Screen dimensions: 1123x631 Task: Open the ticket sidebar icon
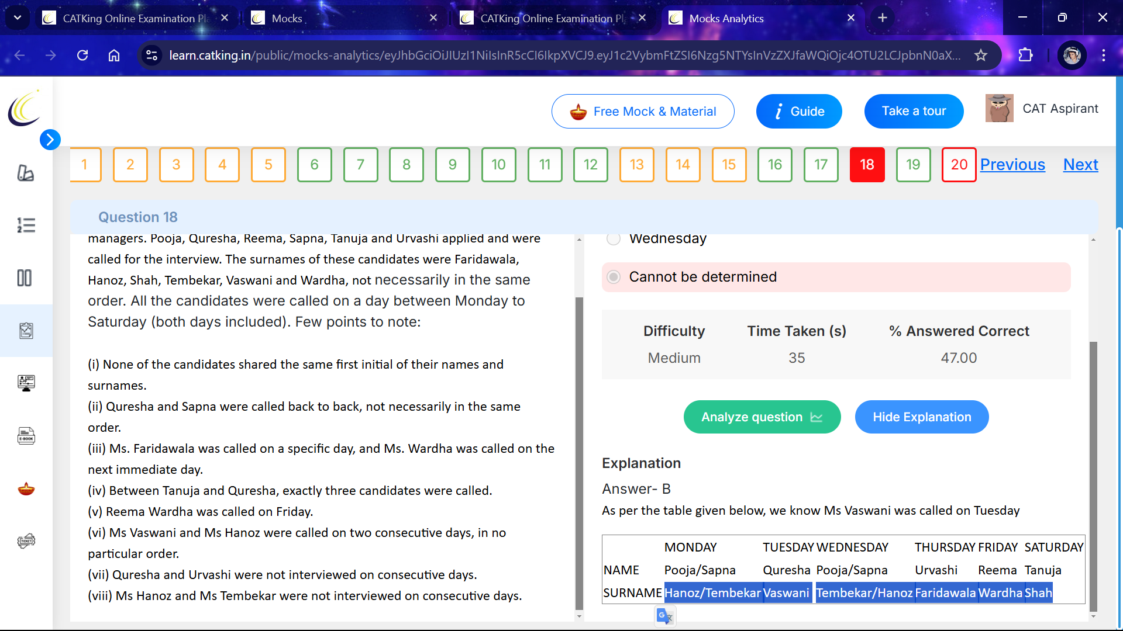pos(26,541)
